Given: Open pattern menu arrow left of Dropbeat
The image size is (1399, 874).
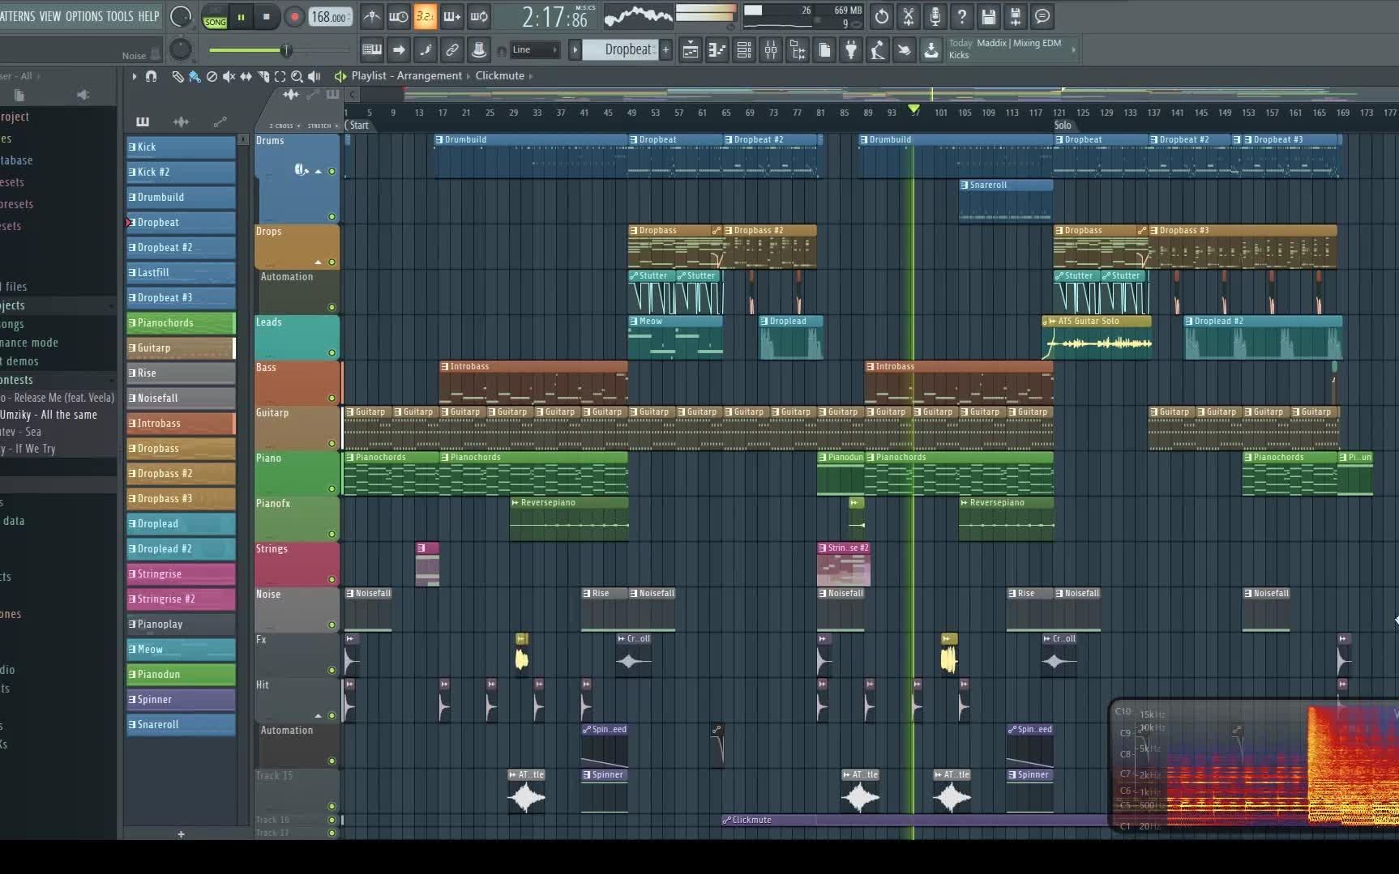Looking at the screenshot, I should 575,50.
